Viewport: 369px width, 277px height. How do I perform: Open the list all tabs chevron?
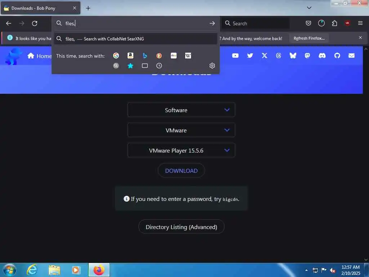click(309, 8)
